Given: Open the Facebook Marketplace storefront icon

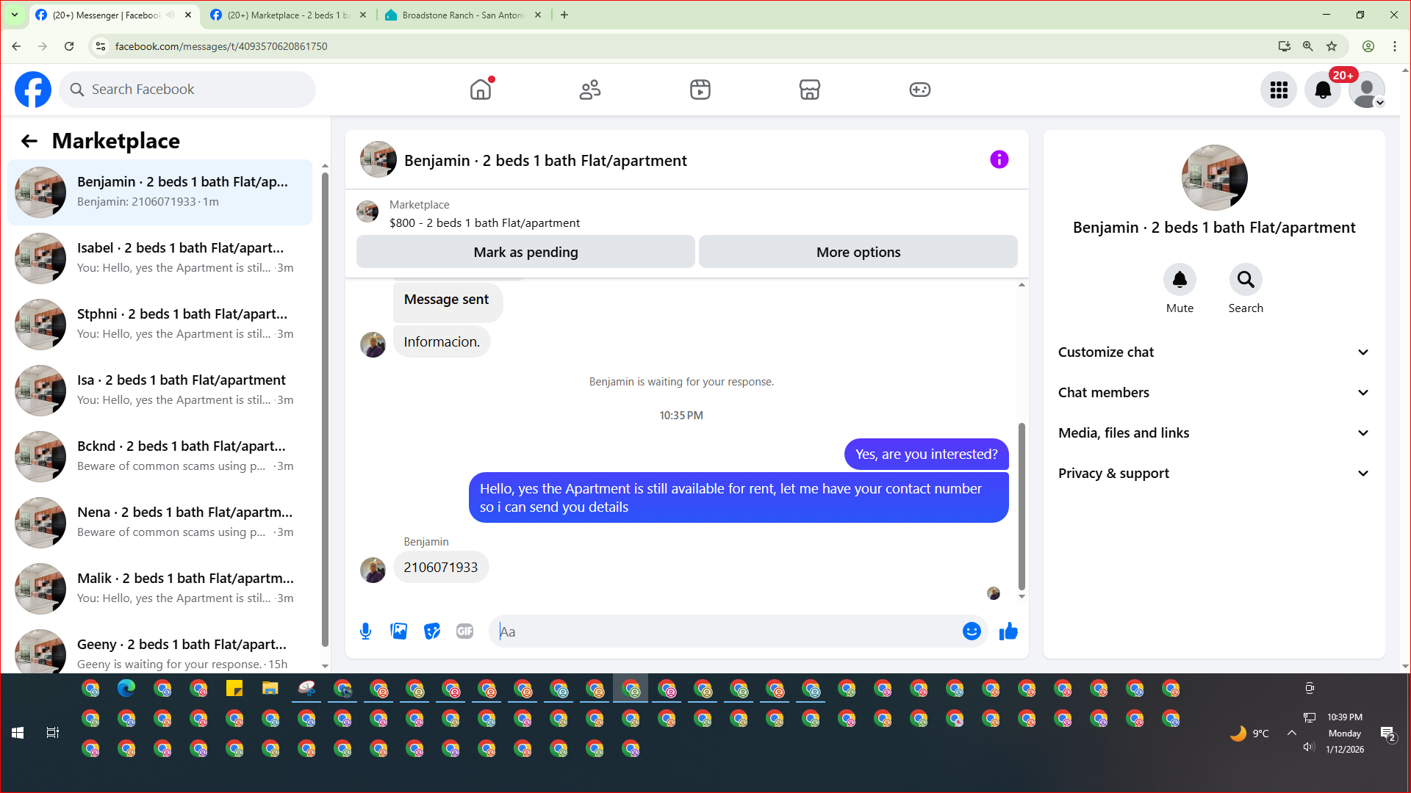Looking at the screenshot, I should click(x=809, y=90).
